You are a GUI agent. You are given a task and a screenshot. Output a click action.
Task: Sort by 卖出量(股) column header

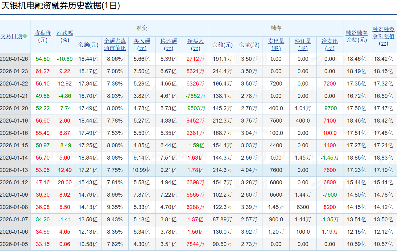pyautogui.click(x=276, y=44)
